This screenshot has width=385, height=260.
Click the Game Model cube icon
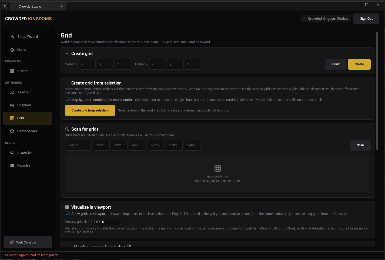coord(12,131)
